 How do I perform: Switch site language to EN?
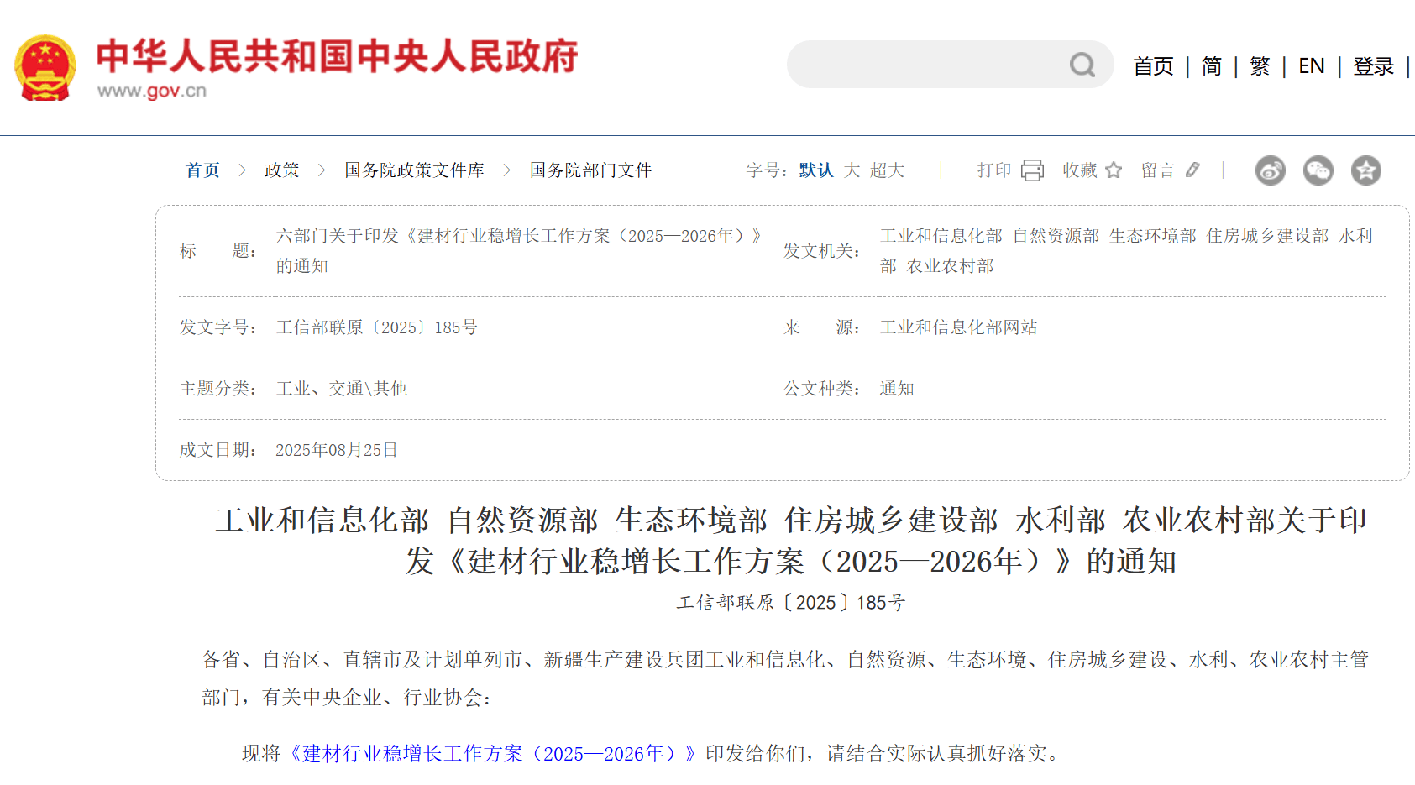[1311, 66]
